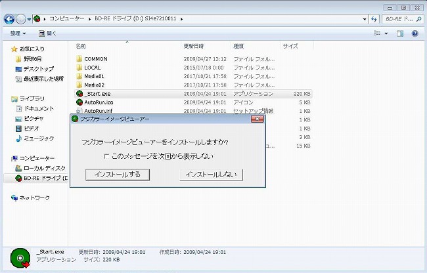Sort by 更新日時 column header

click(196, 47)
